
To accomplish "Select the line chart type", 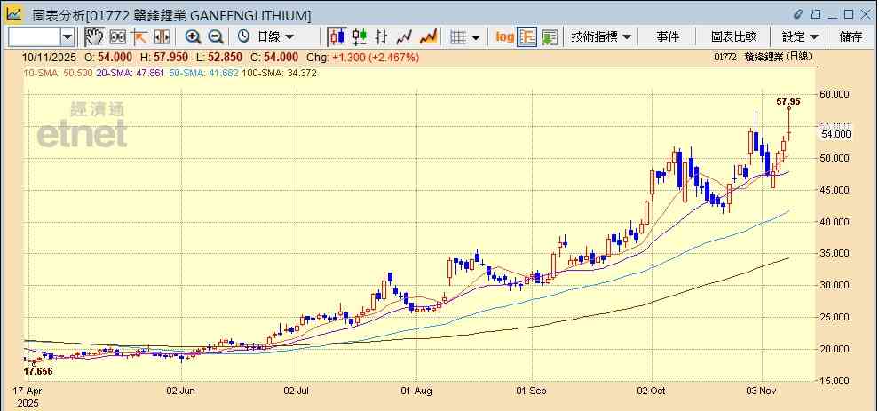I will [405, 36].
